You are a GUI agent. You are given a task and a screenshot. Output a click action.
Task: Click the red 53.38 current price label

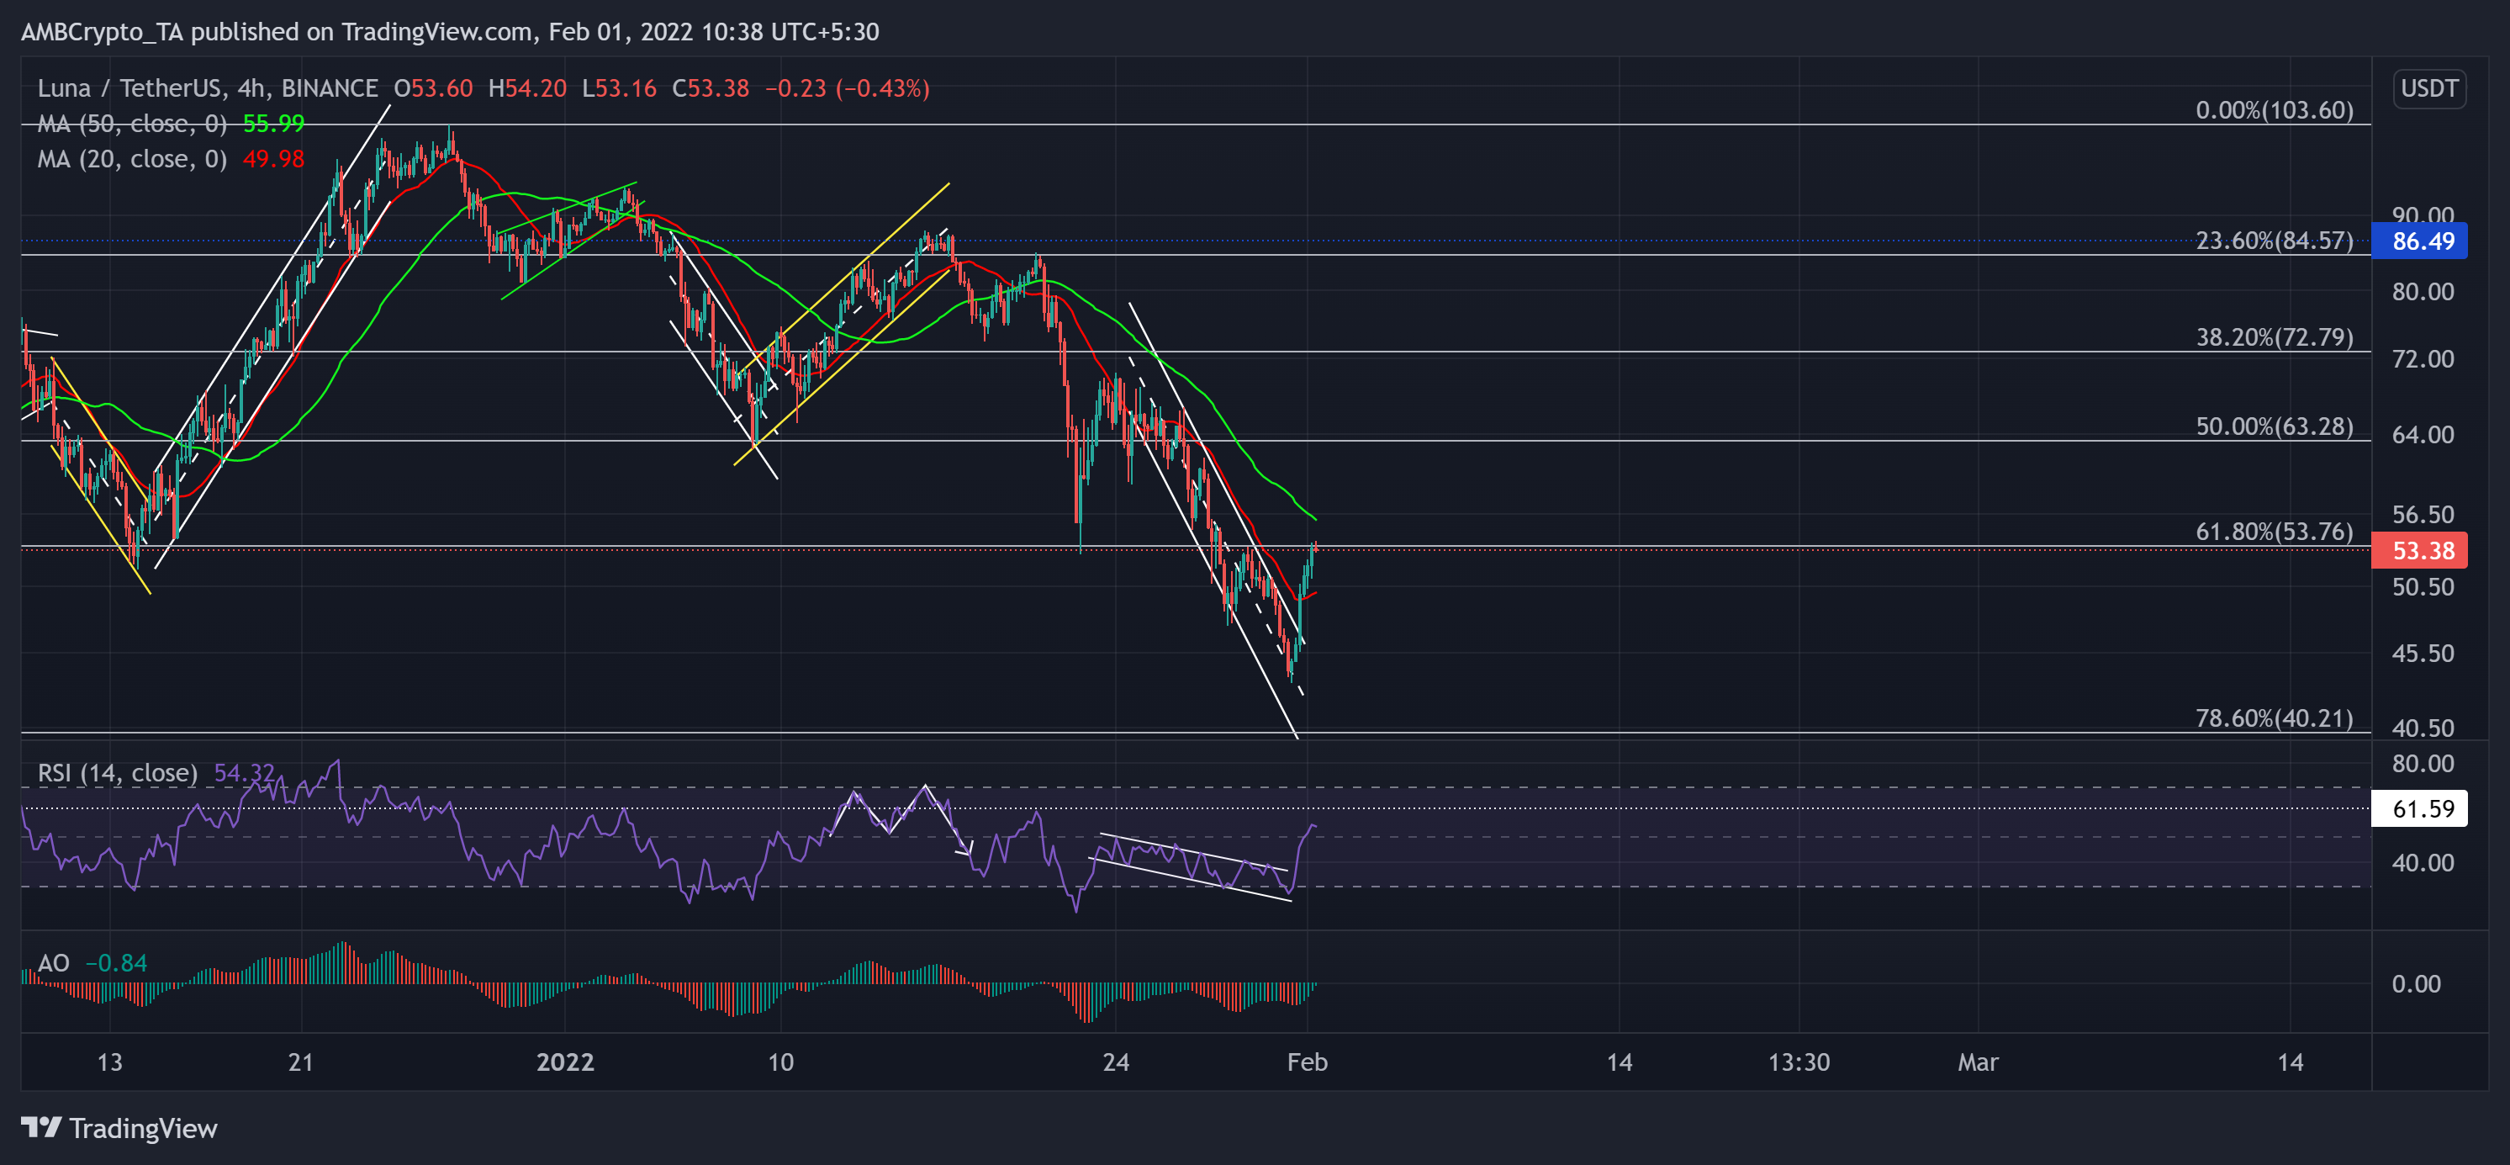(x=2419, y=550)
